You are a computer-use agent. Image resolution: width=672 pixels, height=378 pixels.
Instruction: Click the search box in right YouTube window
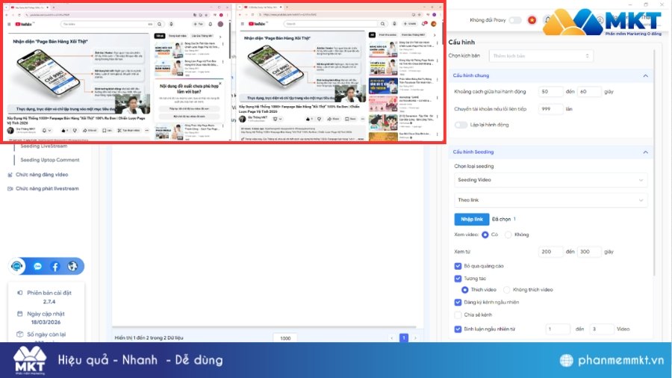(331, 24)
